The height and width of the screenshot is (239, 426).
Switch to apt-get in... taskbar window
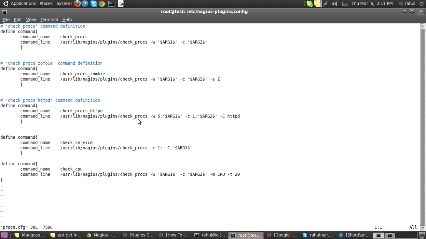pos(66,235)
